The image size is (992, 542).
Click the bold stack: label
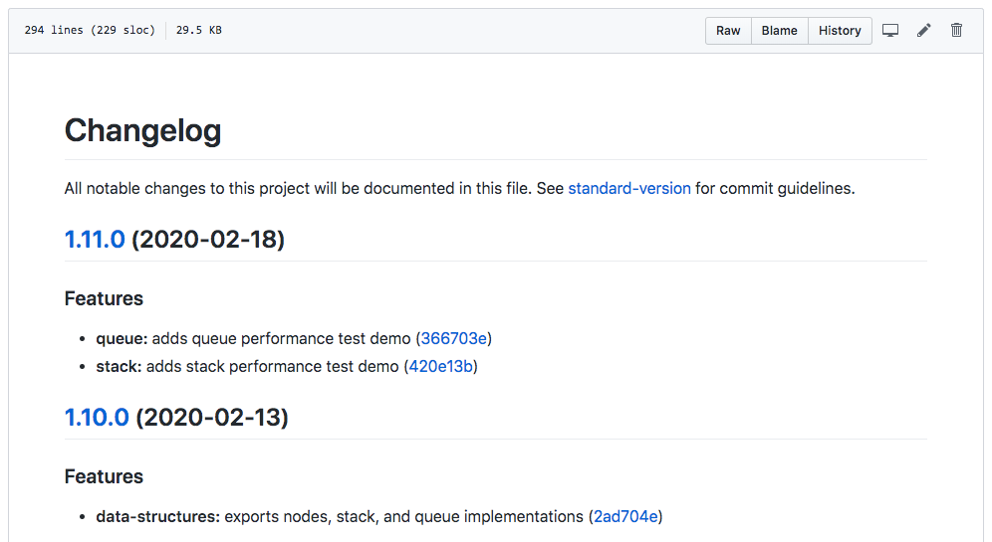119,366
